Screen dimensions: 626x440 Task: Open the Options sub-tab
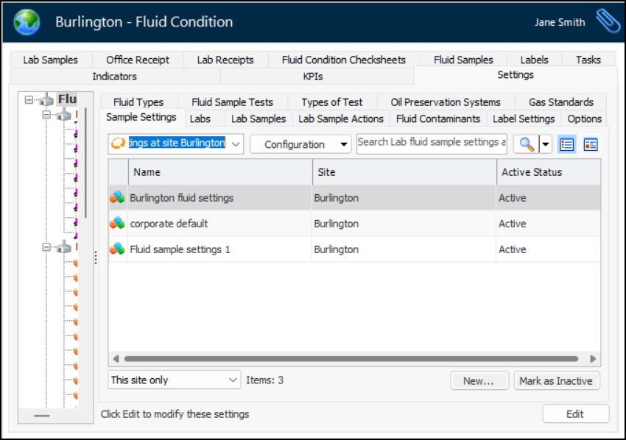pyautogui.click(x=585, y=119)
